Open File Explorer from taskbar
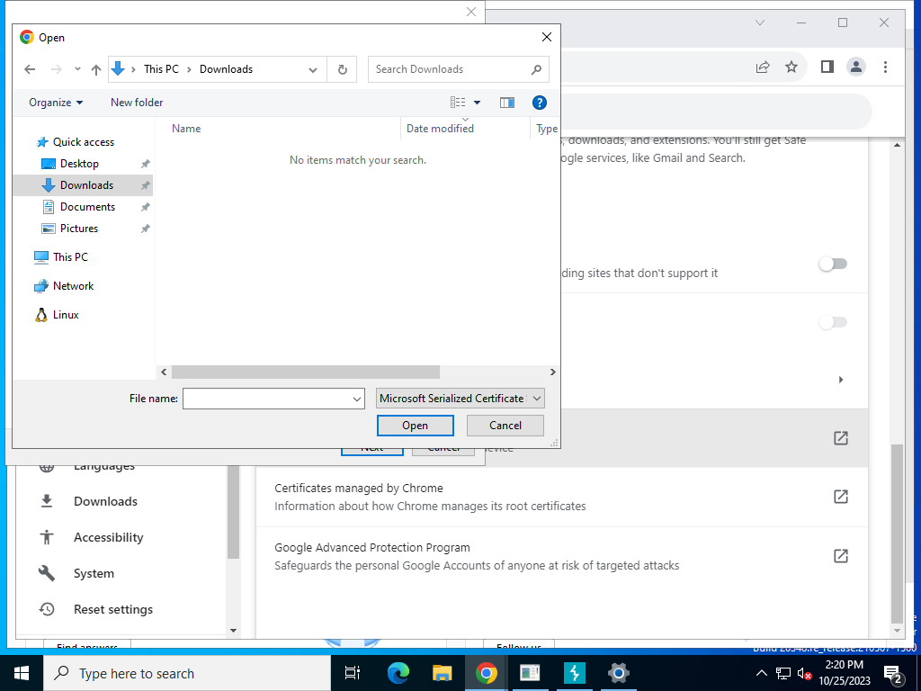 click(442, 673)
